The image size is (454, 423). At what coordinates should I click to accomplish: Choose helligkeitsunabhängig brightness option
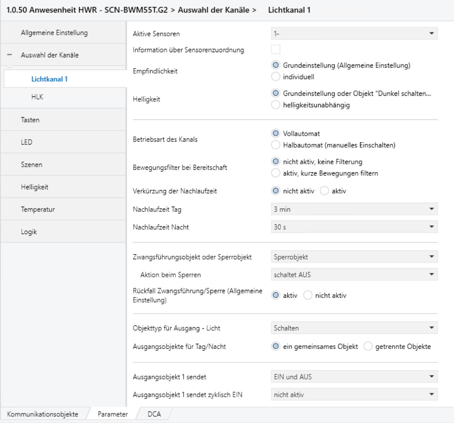[x=276, y=105]
